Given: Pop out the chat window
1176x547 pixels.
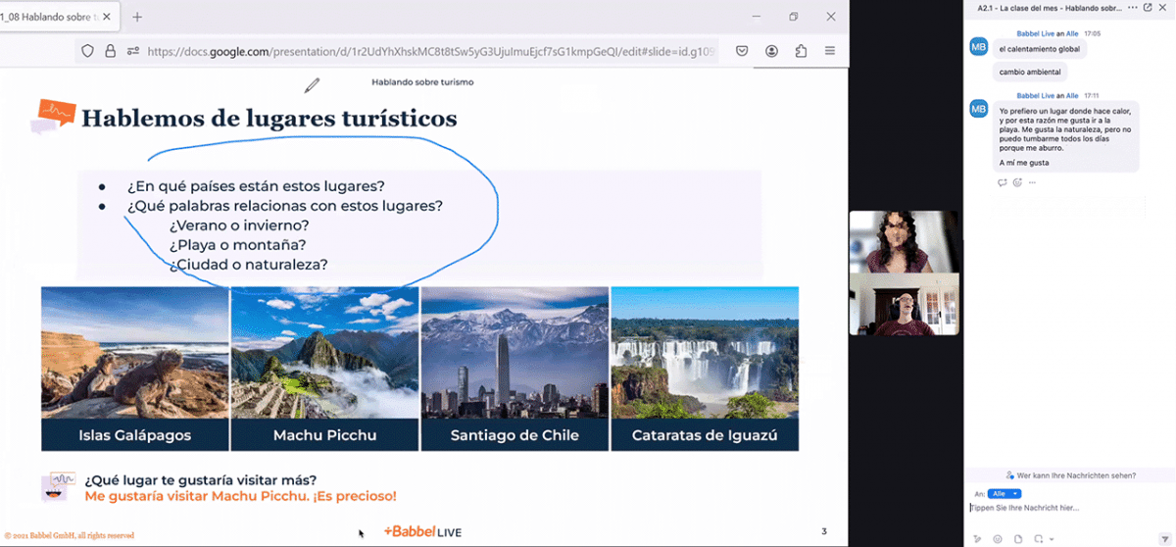Looking at the screenshot, I should (x=1148, y=8).
